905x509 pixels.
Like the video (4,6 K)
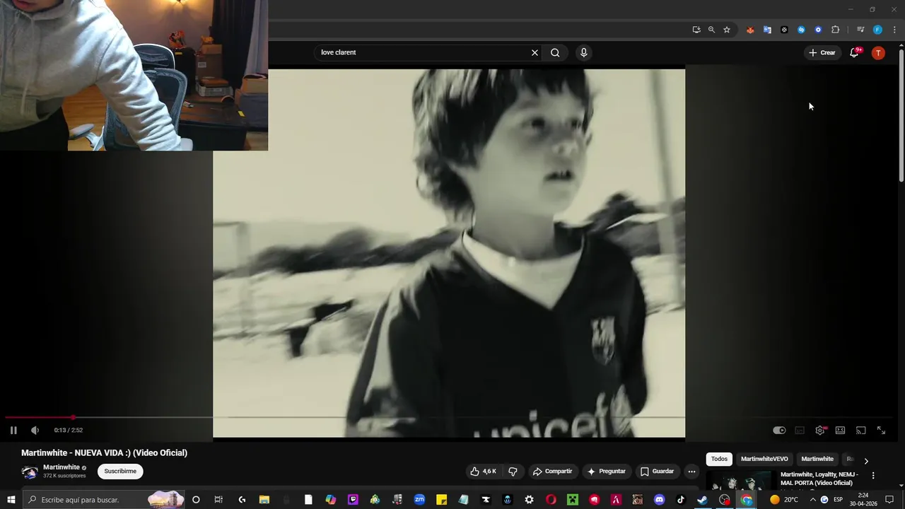[x=484, y=472]
